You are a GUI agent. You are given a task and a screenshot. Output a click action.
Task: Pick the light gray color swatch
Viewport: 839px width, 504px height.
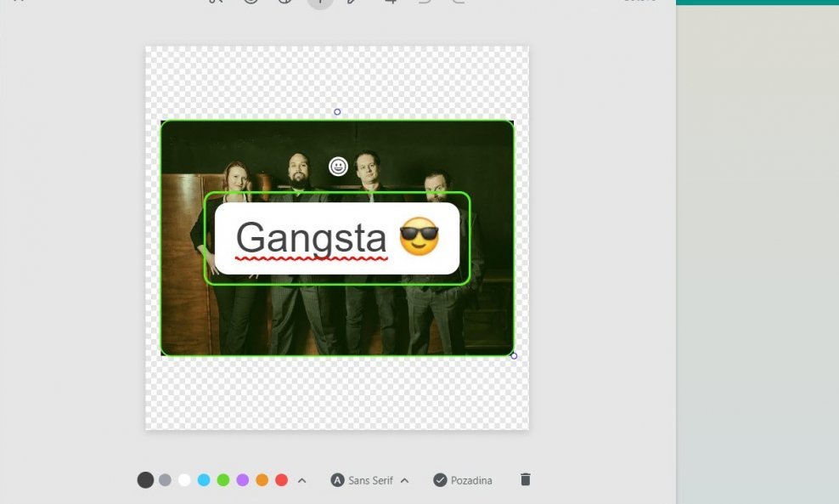pos(165,480)
